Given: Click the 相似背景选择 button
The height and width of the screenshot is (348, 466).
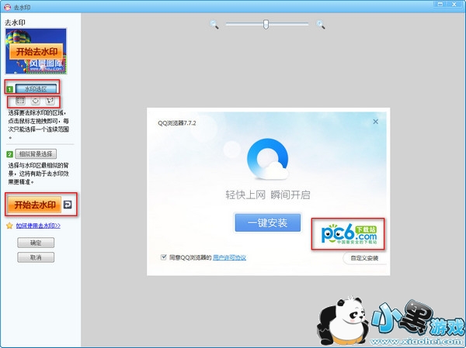Looking at the screenshot, I should [x=37, y=154].
